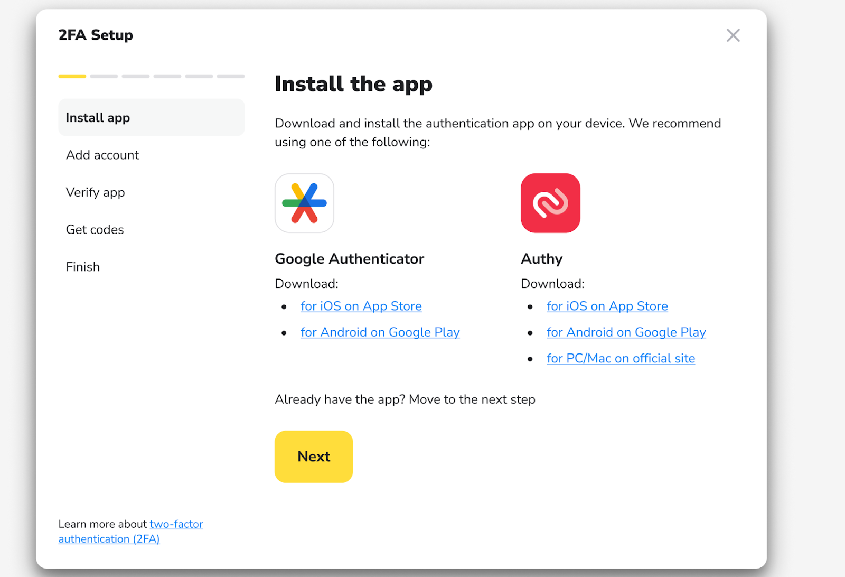Viewport: 845px width, 577px height.
Task: Go to the Add account step
Action: (x=102, y=155)
